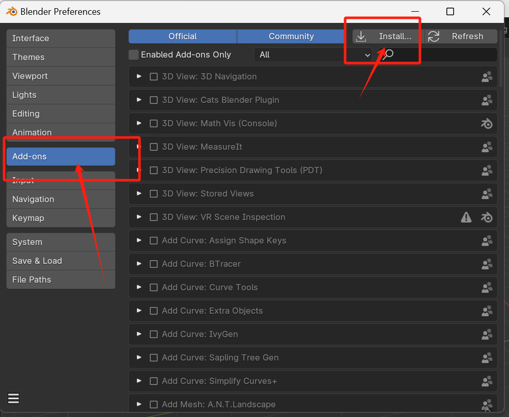Expand VR Scene Inspection details

tap(139, 216)
